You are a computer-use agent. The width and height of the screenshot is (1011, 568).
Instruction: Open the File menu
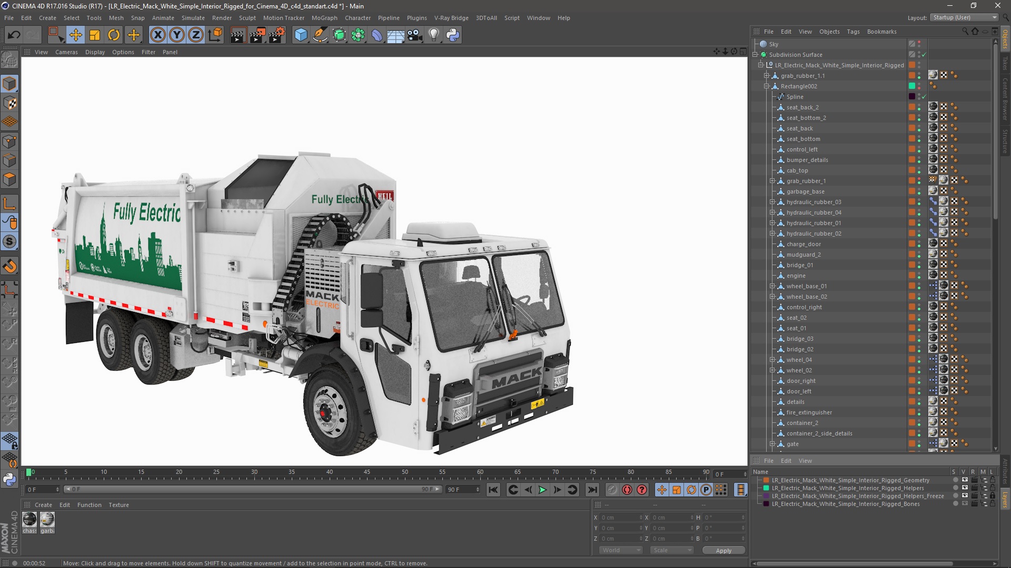pyautogui.click(x=9, y=18)
